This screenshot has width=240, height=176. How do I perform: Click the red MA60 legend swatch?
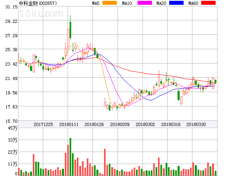tap(208, 3)
